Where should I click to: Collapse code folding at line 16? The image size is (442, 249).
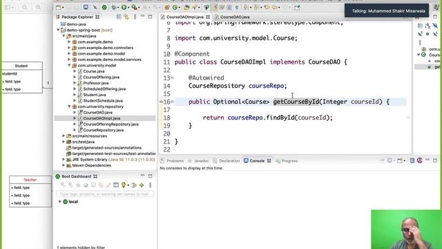tap(172, 102)
